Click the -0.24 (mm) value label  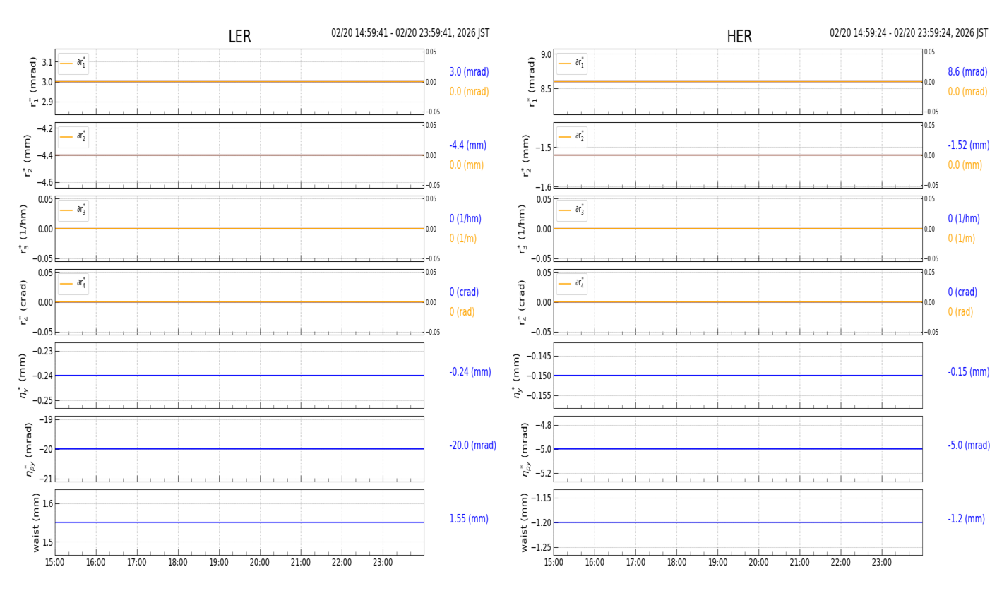coord(470,372)
